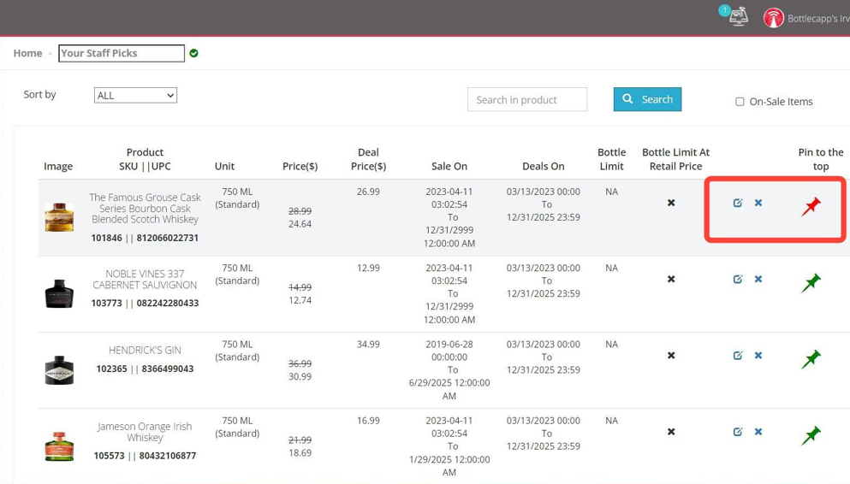Pin Hendrick's Gin to the top
This screenshot has width=850, height=484.
811,359
